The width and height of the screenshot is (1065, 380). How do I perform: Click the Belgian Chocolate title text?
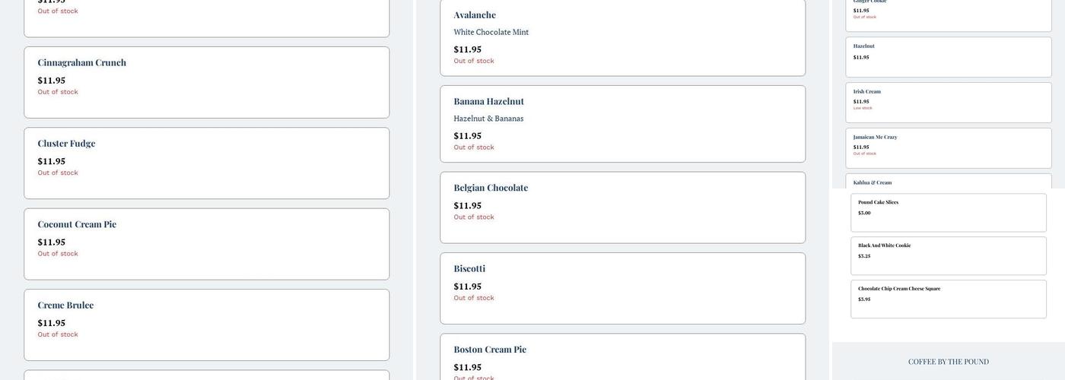(x=491, y=188)
